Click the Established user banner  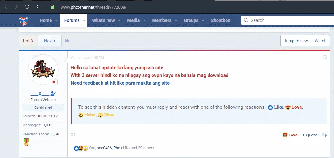click(43, 107)
